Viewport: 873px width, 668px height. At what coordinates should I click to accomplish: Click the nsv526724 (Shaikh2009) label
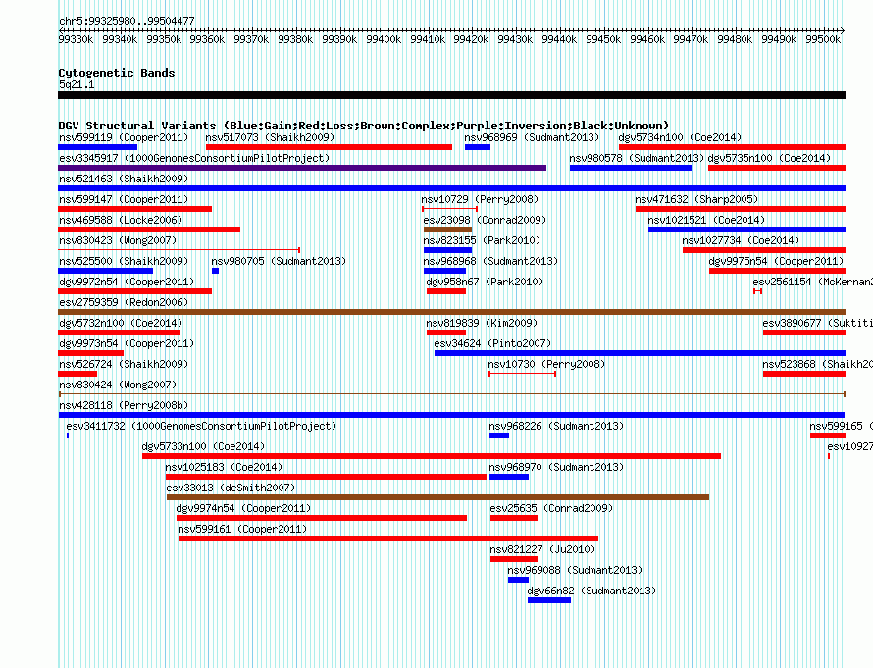click(124, 364)
